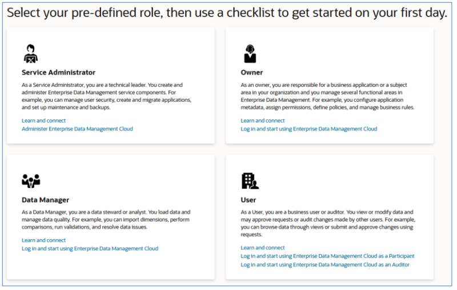Select the Service Administrator heading
457x290 pixels.
[59, 72]
